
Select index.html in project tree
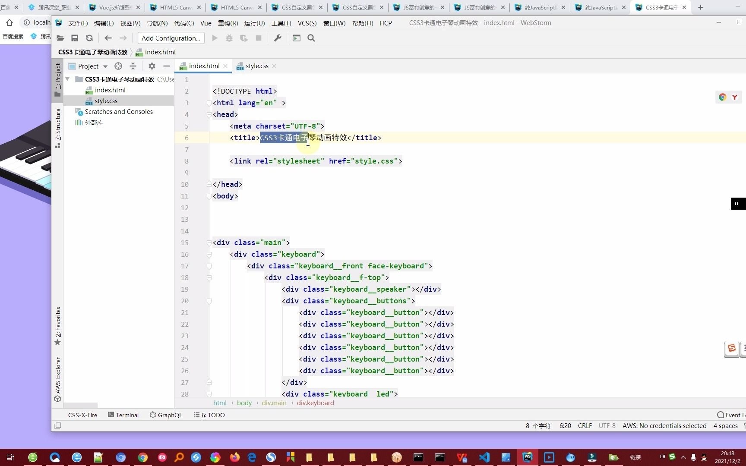coord(110,90)
